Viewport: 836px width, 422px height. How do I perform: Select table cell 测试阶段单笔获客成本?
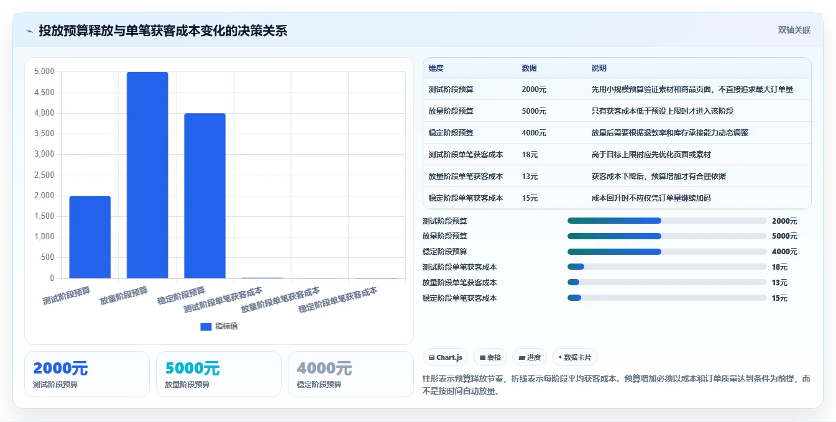pos(466,155)
